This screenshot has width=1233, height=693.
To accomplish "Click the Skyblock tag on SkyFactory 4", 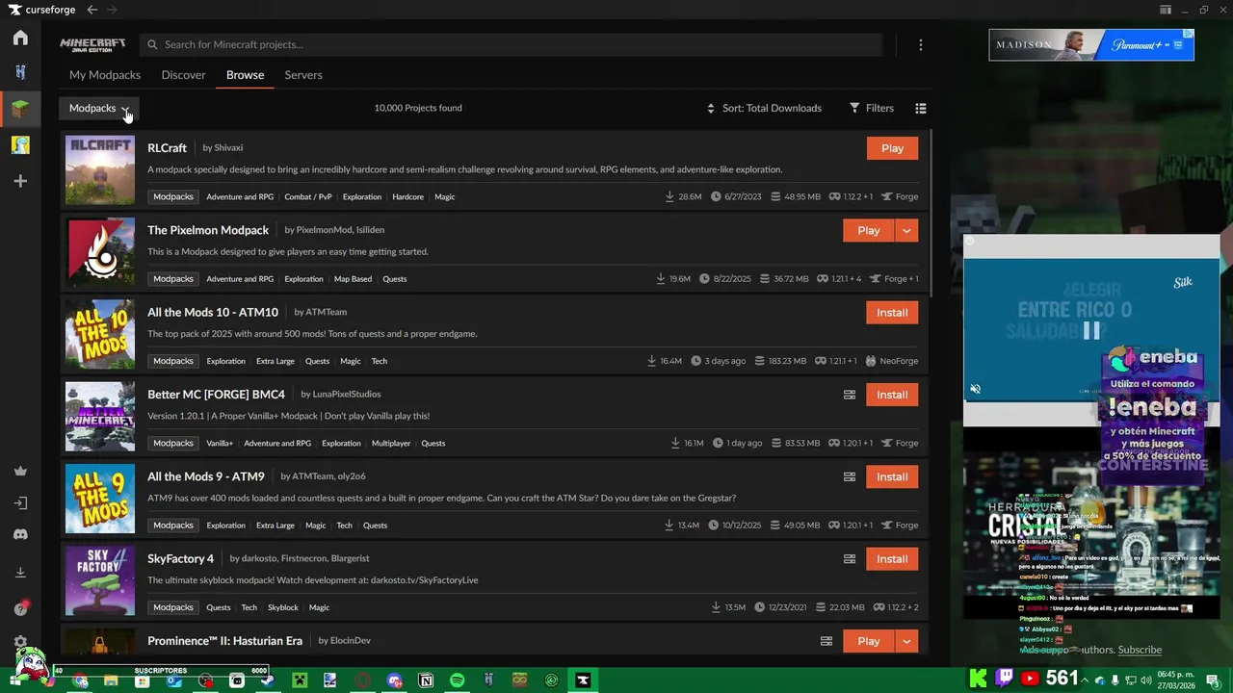I will point(283,607).
